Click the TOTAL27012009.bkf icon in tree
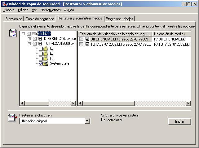Image resolution: width=199 pixels, height=148 pixels. (x=40, y=44)
